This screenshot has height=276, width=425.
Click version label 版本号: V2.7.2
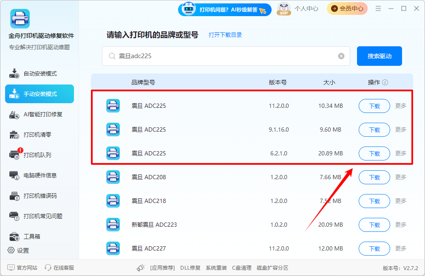[400, 268]
